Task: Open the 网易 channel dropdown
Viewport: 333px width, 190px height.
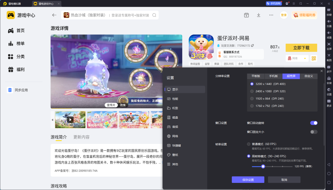Action: tap(297, 58)
